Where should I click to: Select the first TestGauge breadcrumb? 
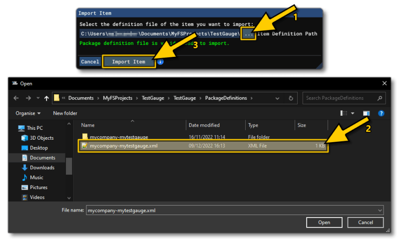click(x=153, y=98)
